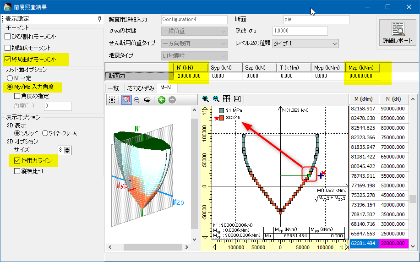Click the Mzp (kNm) column header
Screen dimensions: 420x262
tap(362, 68)
